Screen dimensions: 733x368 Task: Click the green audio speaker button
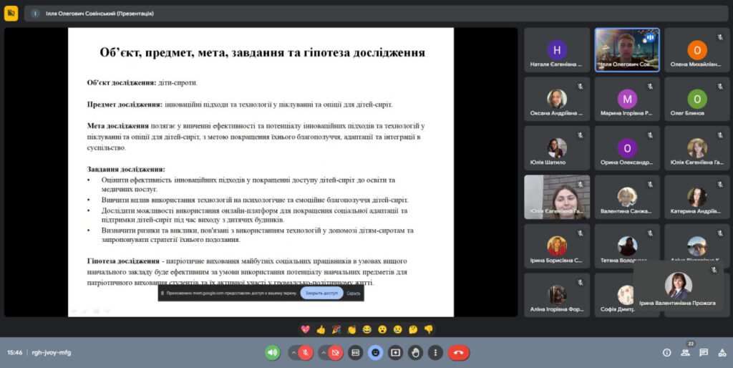272,352
